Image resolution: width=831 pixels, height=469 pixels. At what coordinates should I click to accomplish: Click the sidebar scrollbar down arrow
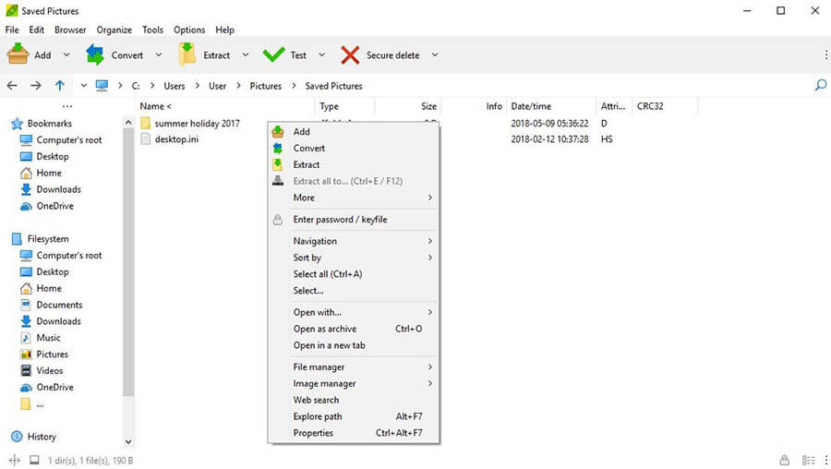pos(128,442)
